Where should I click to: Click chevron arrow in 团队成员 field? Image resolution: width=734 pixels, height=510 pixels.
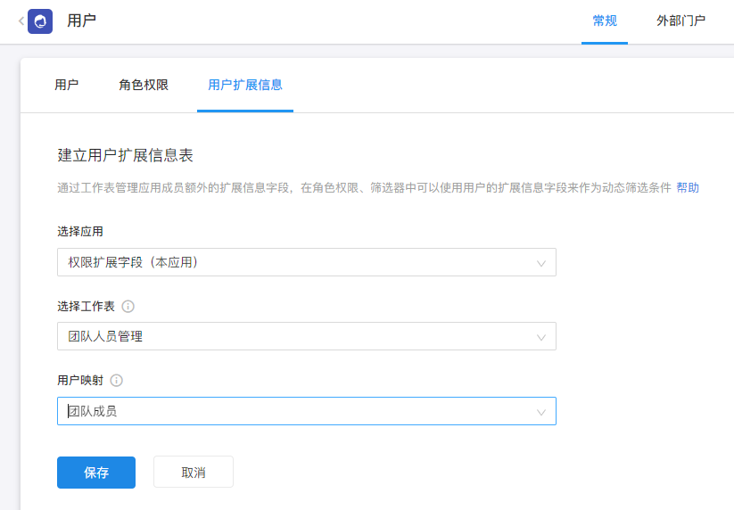click(541, 412)
